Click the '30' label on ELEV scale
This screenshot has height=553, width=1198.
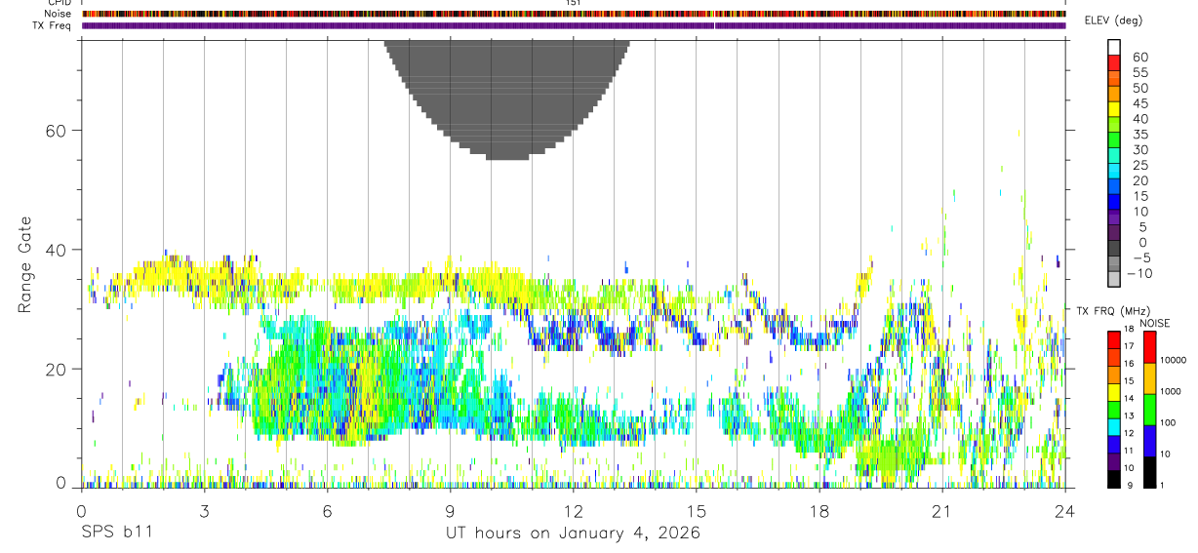coord(1139,149)
